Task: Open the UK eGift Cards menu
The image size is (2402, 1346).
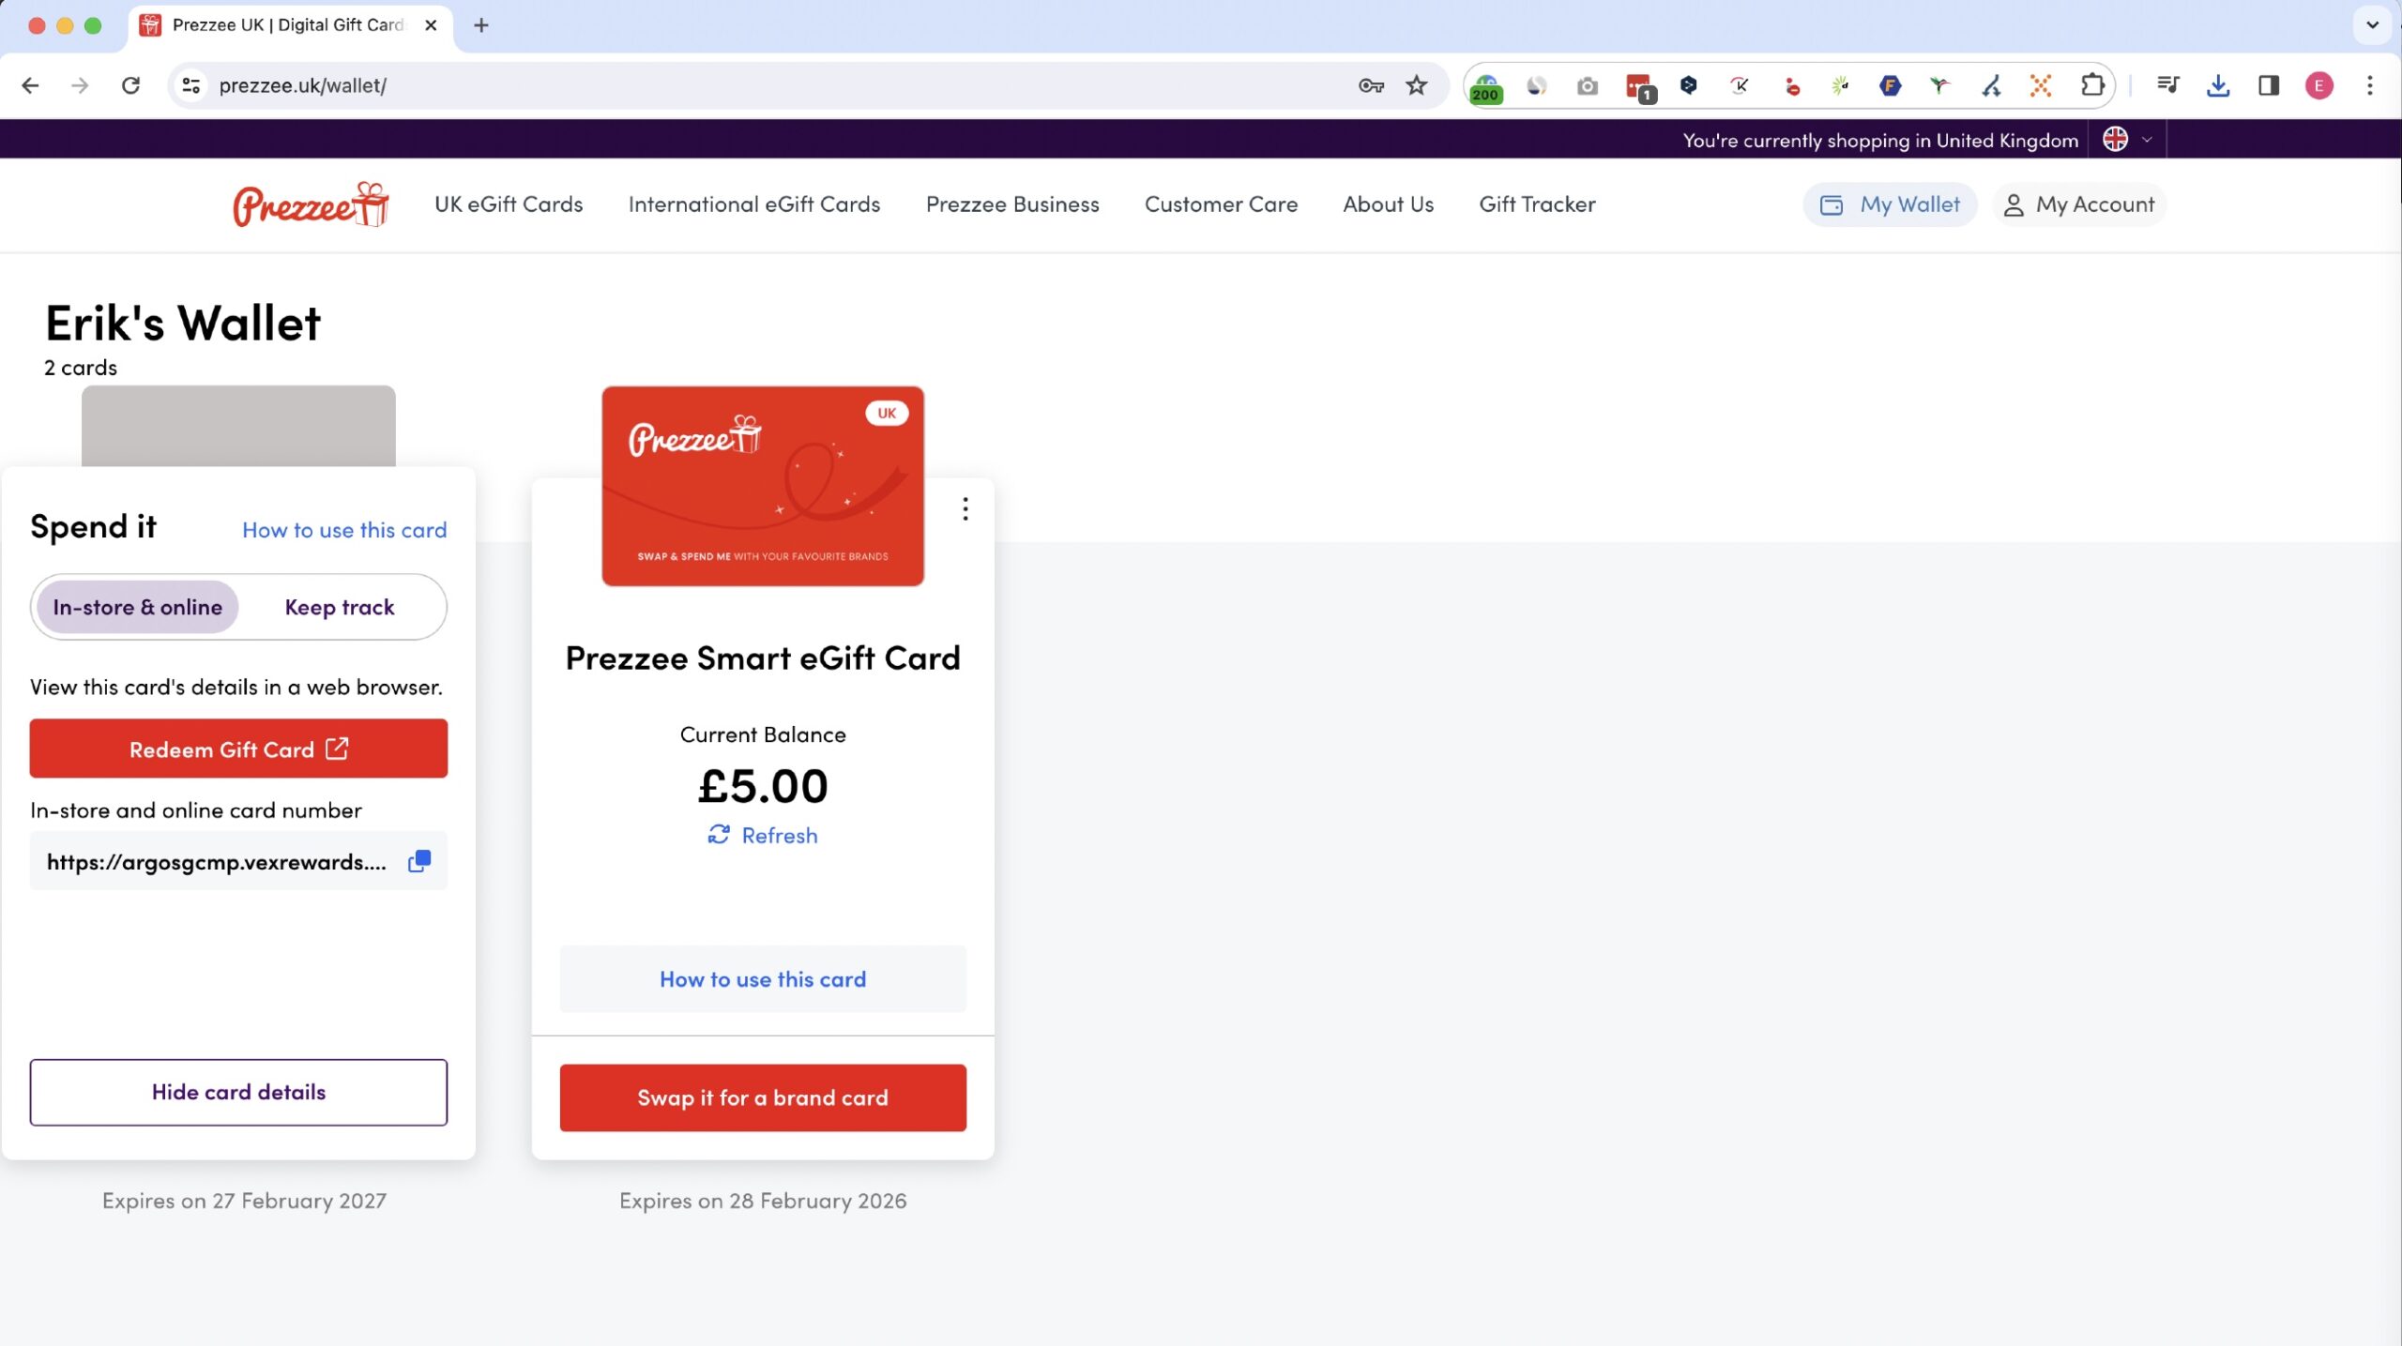Action: (509, 204)
